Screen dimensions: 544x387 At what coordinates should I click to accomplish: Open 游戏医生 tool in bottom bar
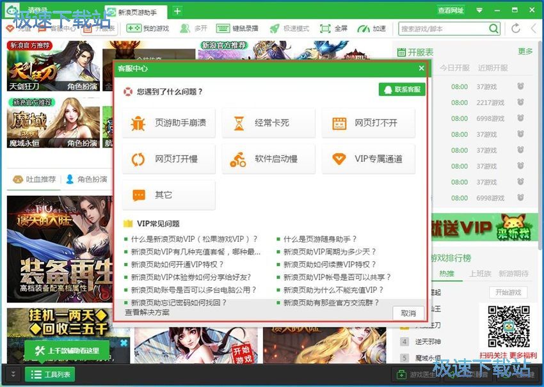point(416,374)
